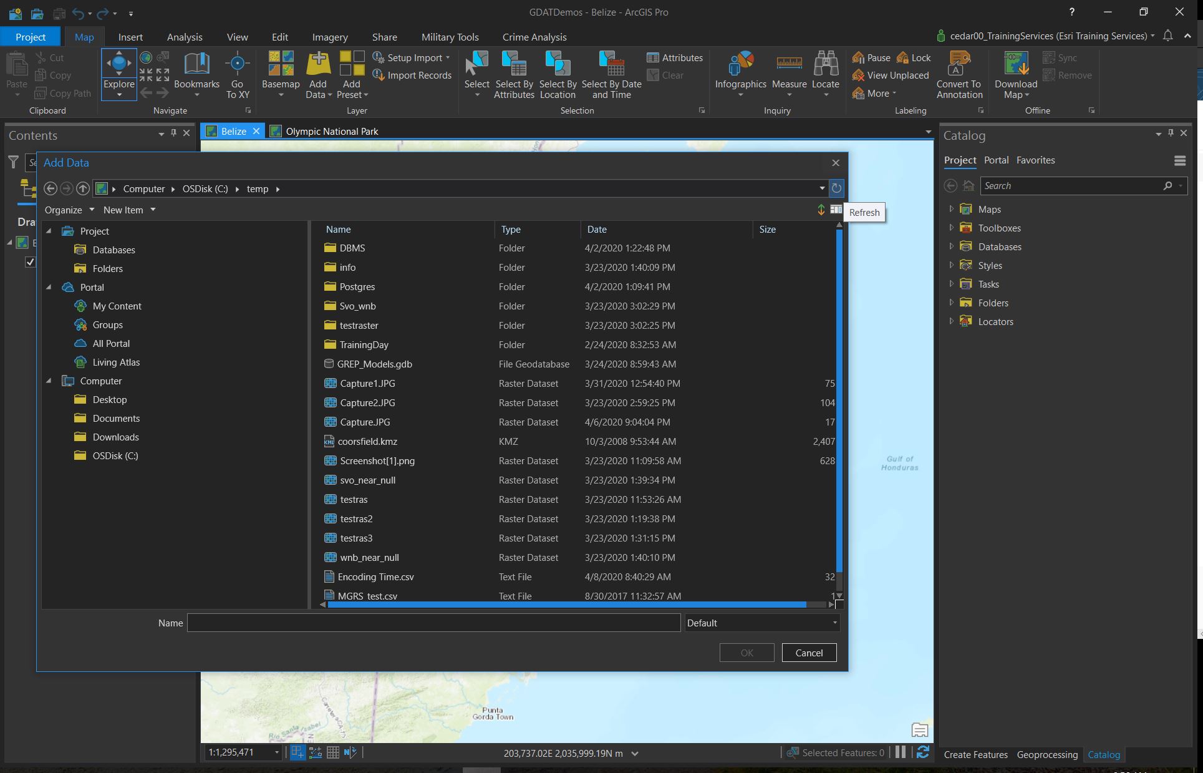Screen dimensions: 1203x773
Task: Expand the Toolboxes node in Catalog
Action: click(x=951, y=228)
